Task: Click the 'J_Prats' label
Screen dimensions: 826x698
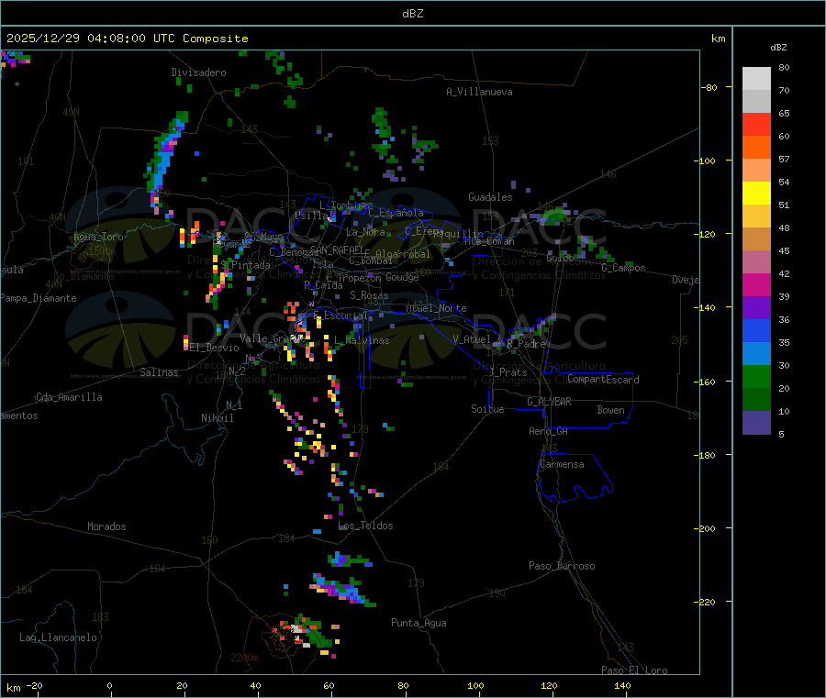Action: [508, 371]
